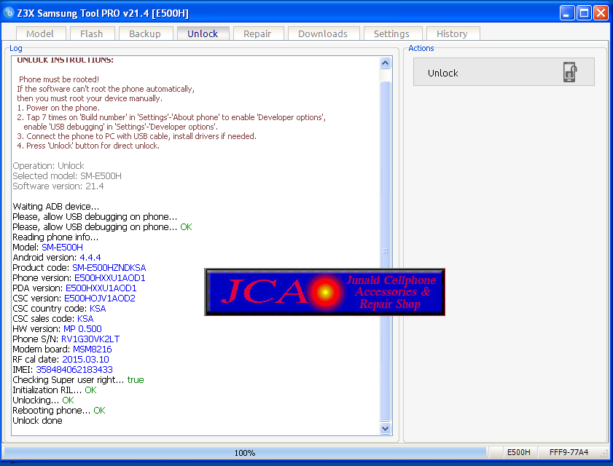Click the JCA repair shop watermark banner
Image resolution: width=613 pixels, height=466 pixels.
point(325,292)
